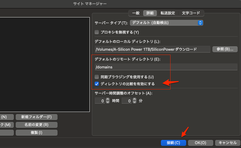This screenshot has width=241, height=148.
Task: Click the 名前の変更(R) button
Action: (37, 125)
